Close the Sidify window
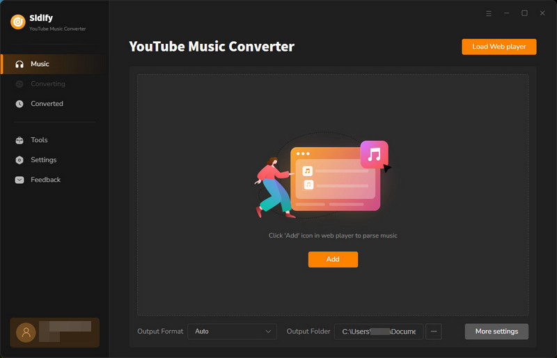 tap(542, 13)
